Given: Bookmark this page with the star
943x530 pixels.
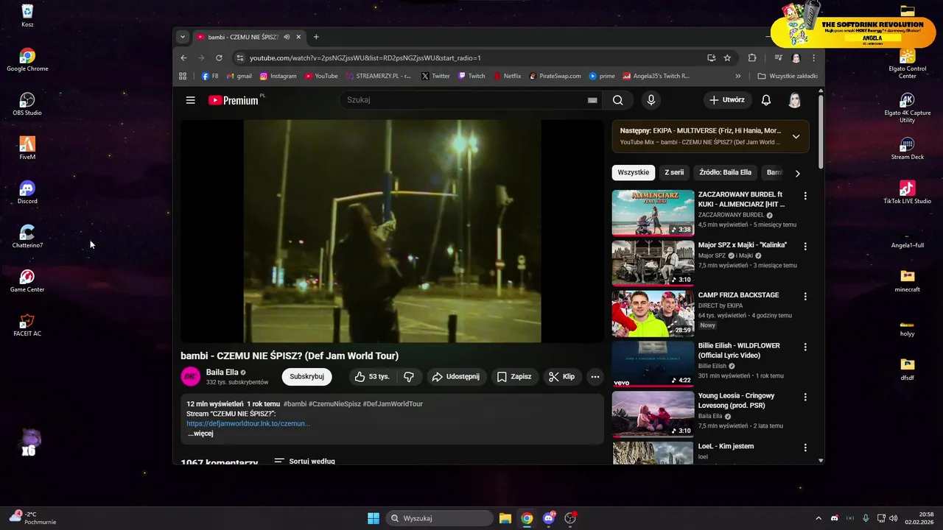Looking at the screenshot, I should coord(727,58).
